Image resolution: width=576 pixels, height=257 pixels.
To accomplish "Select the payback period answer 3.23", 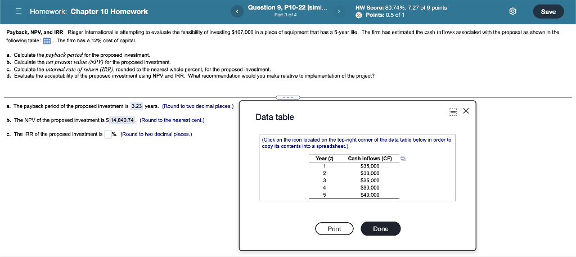I will point(137,106).
